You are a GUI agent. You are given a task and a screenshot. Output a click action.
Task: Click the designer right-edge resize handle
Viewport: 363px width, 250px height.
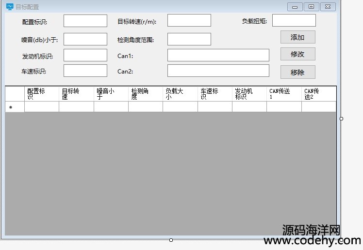[x=341, y=118]
